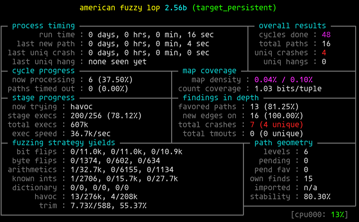Click the stage execs value '200/256 (78.12%)'
Image resolution: width=359 pixels, height=222 pixels.
tap(106, 116)
